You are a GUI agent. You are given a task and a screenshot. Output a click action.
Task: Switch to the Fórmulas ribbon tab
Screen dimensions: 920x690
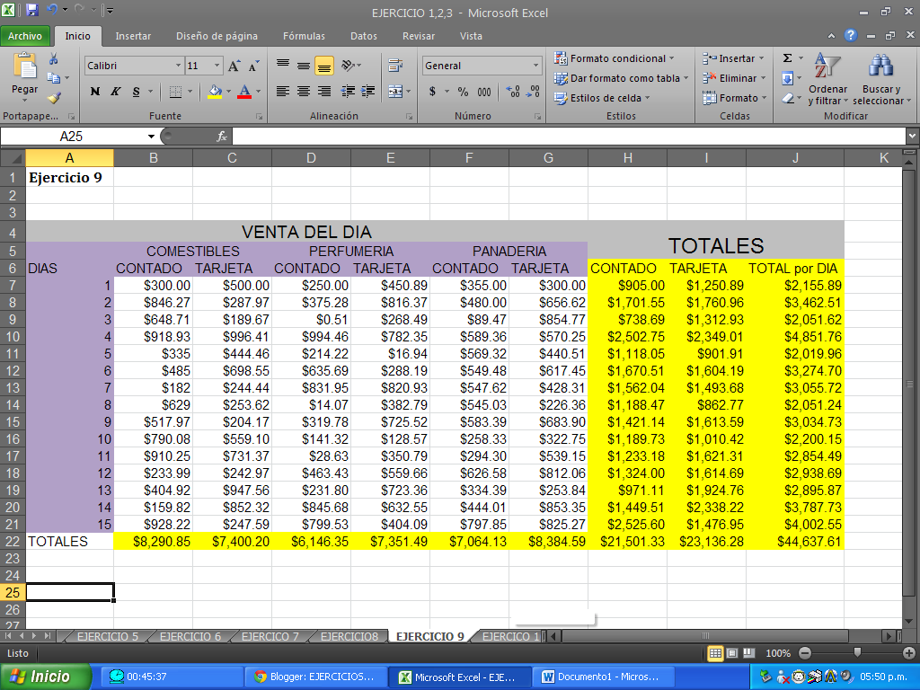pyautogui.click(x=304, y=36)
